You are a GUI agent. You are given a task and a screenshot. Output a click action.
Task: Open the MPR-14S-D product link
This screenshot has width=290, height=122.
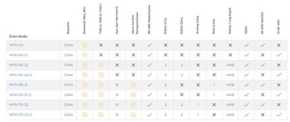coord(18,55)
